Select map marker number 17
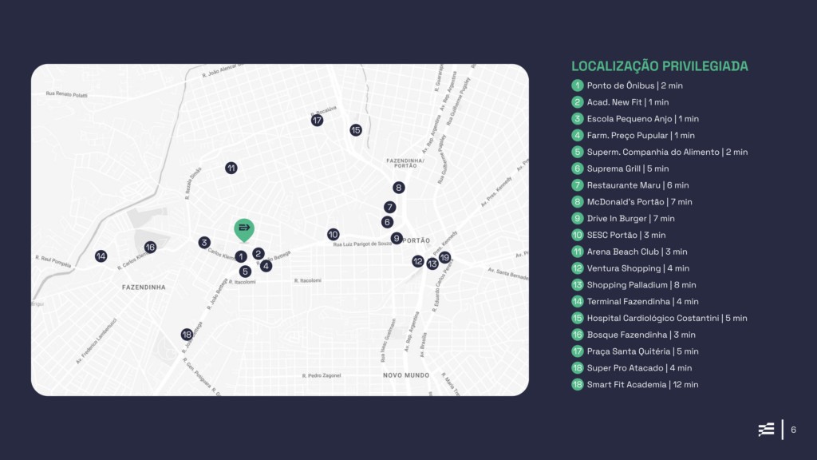This screenshot has width=817, height=460. pos(317,121)
